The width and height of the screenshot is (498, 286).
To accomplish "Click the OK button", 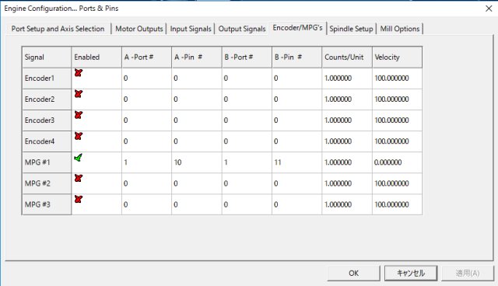I will pos(353,273).
